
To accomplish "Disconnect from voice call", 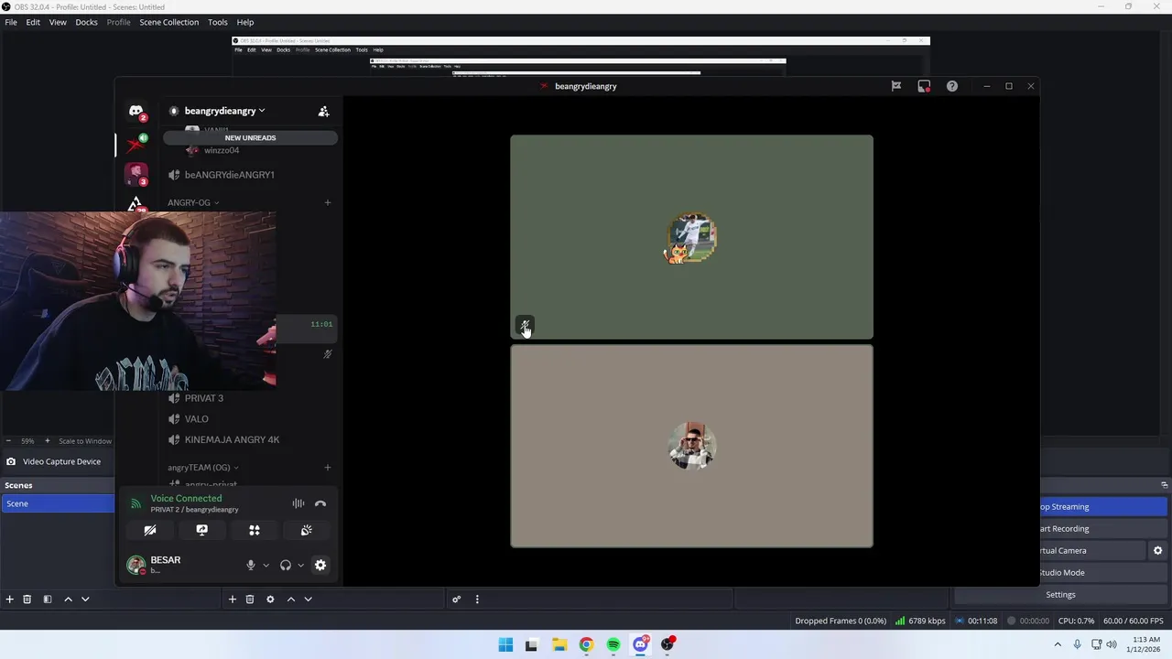I will pos(320,503).
